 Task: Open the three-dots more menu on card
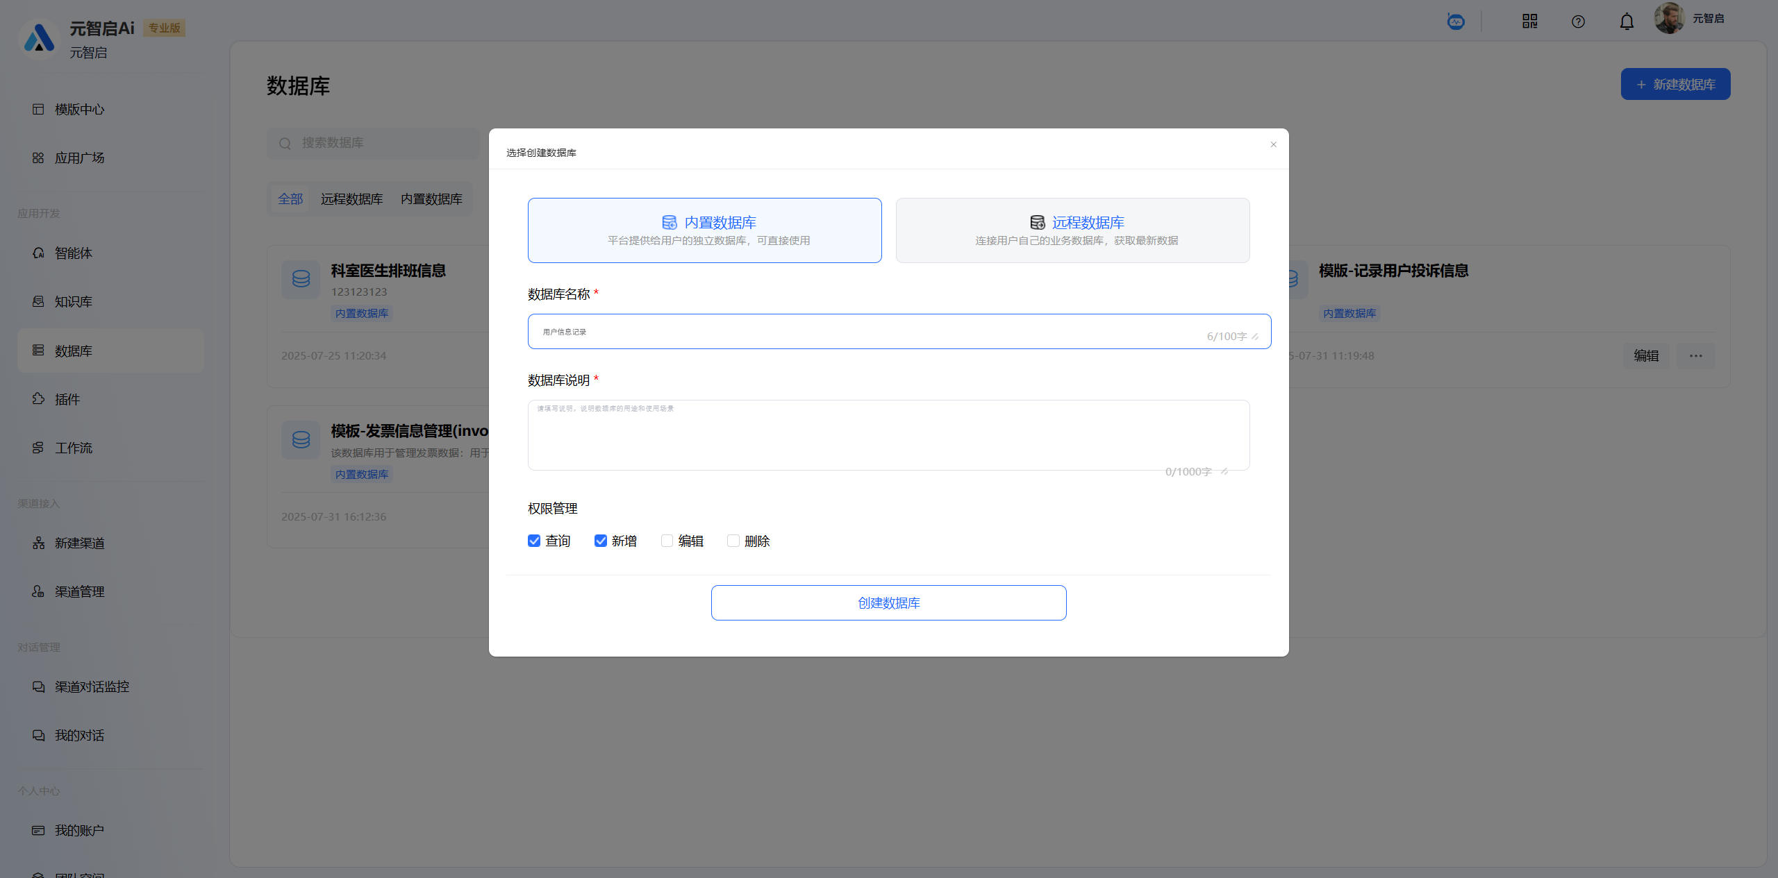click(1695, 356)
